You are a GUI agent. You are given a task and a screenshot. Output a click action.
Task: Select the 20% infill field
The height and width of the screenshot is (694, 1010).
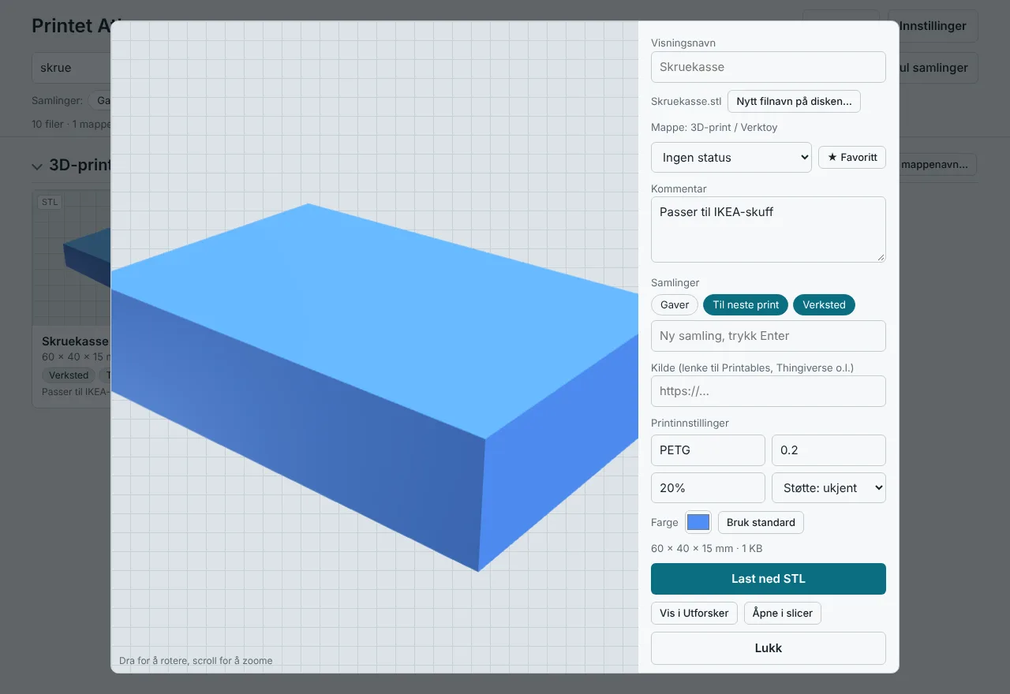tap(708, 487)
